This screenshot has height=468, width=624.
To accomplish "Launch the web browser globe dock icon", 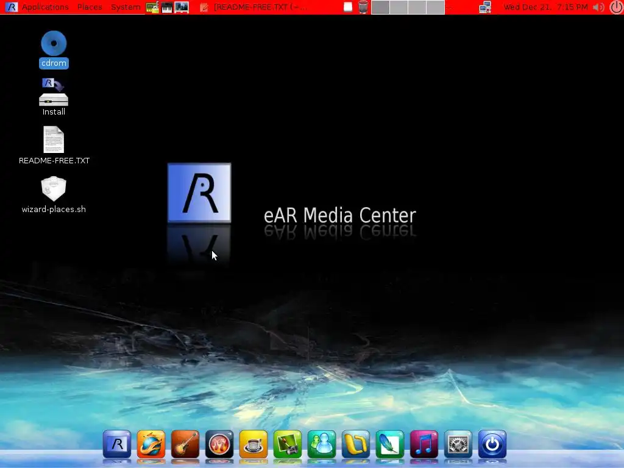I will [x=151, y=444].
